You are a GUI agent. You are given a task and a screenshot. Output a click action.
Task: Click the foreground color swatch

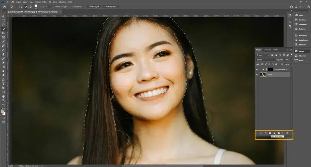coord(2,112)
